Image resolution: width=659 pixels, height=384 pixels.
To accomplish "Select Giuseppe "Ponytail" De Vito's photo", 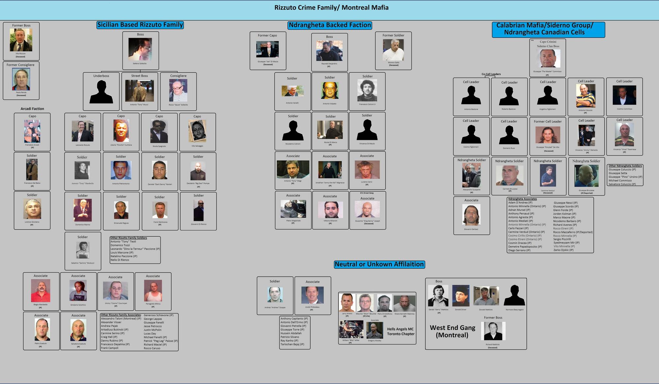I will pos(548,135).
